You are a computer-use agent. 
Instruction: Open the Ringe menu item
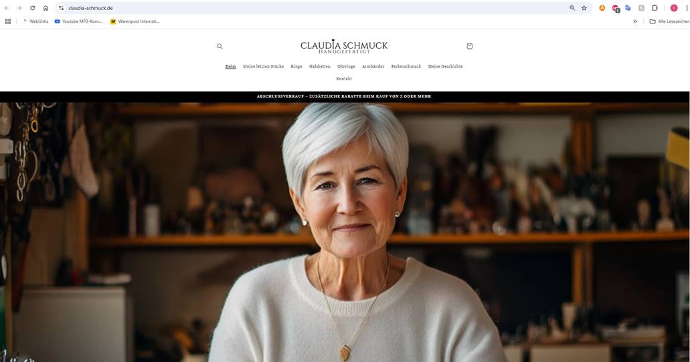[296, 66]
